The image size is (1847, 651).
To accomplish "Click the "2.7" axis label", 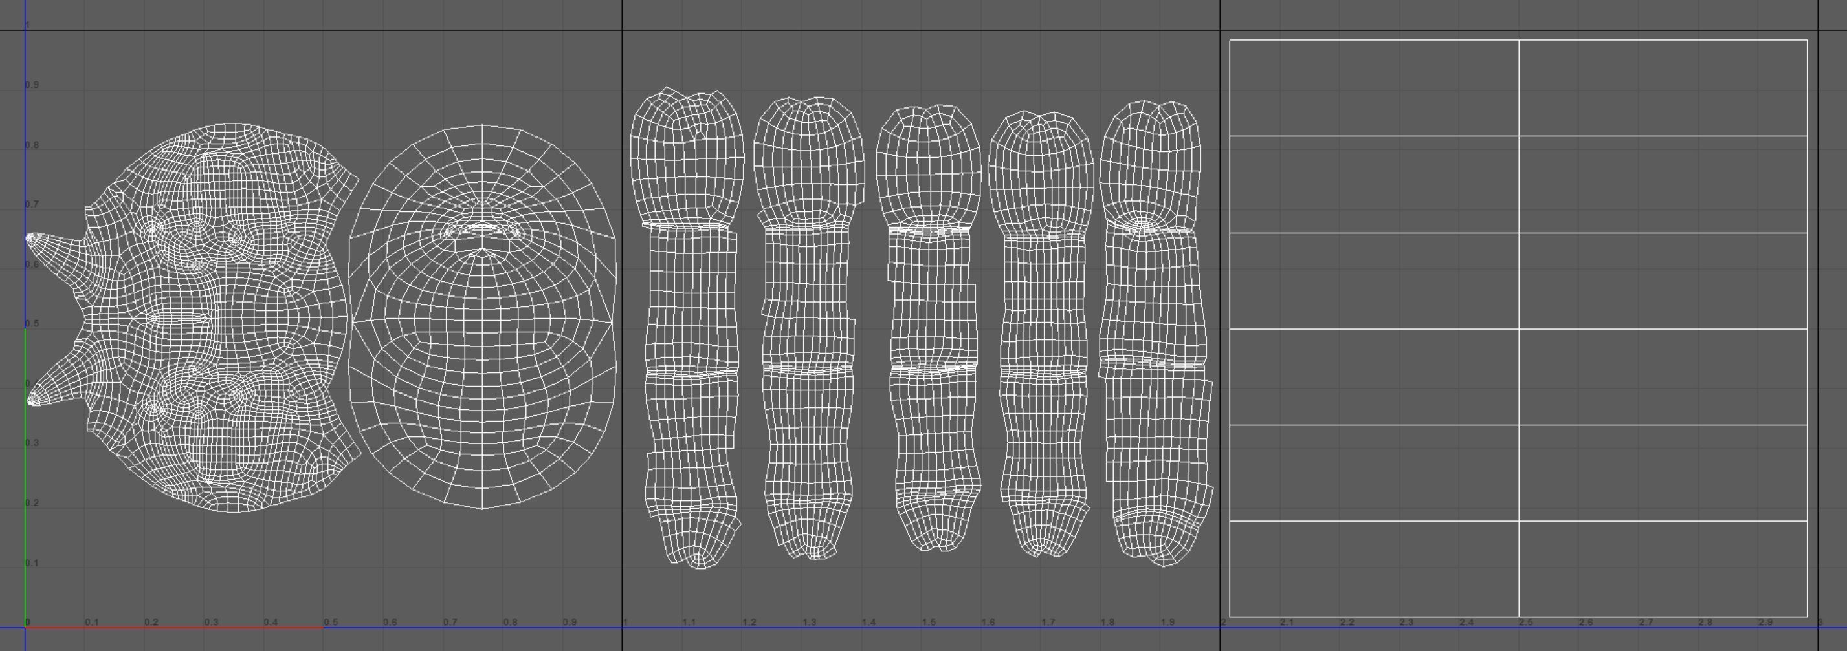I will coord(1646,623).
